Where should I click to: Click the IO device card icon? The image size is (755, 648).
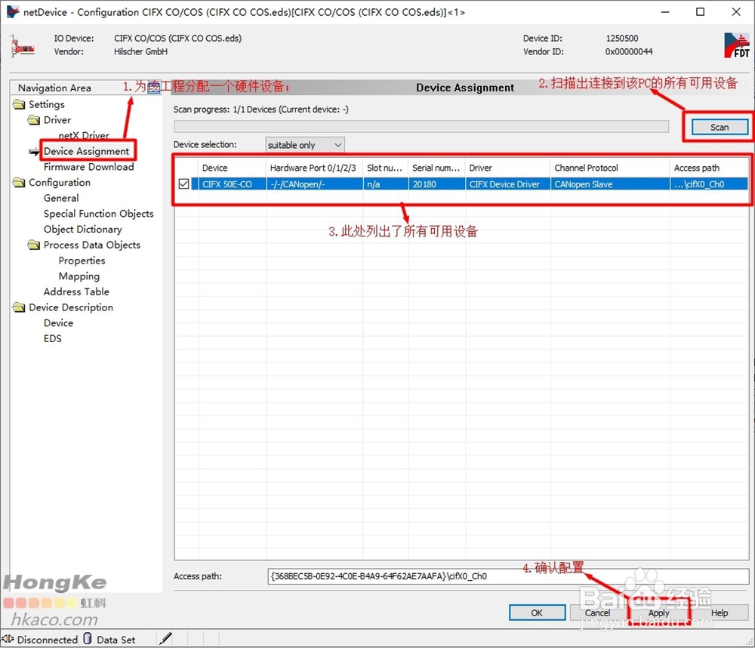[x=22, y=46]
